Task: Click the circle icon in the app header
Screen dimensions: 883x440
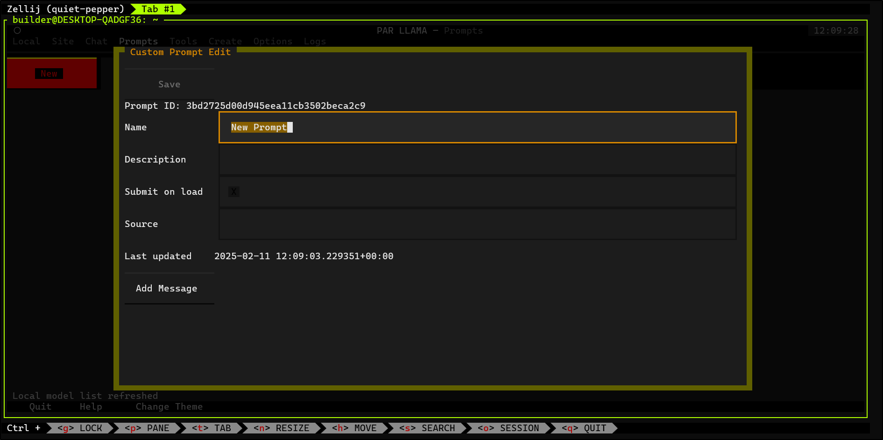Action: (x=17, y=30)
